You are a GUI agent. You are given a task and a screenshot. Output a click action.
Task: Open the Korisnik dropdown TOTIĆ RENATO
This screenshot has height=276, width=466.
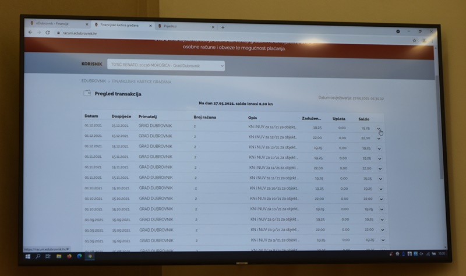[165, 66]
